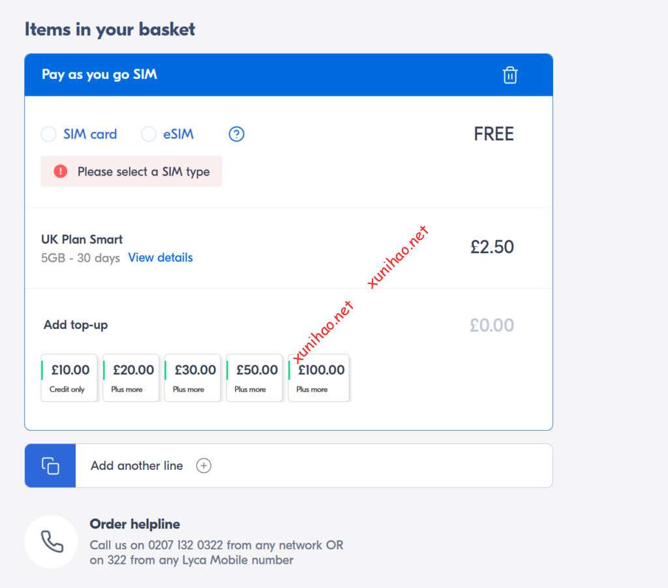668x588 pixels.
Task: Click the Add top-up heading
Action: (x=76, y=325)
